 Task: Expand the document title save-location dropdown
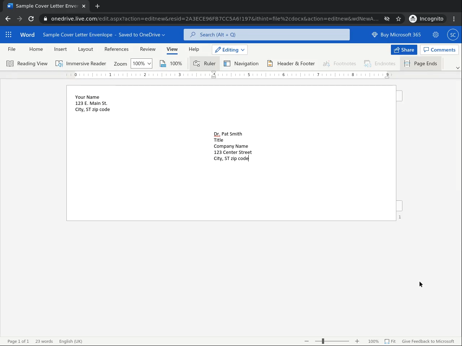pos(163,35)
